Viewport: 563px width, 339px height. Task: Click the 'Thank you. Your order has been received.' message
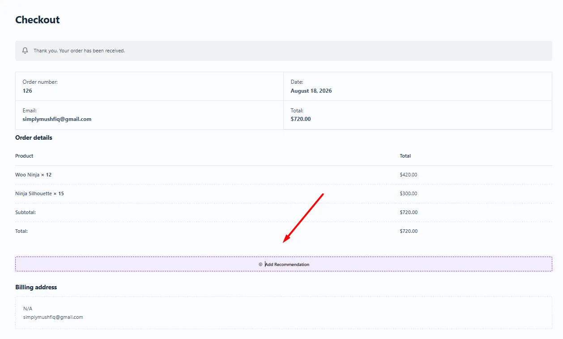tap(79, 51)
